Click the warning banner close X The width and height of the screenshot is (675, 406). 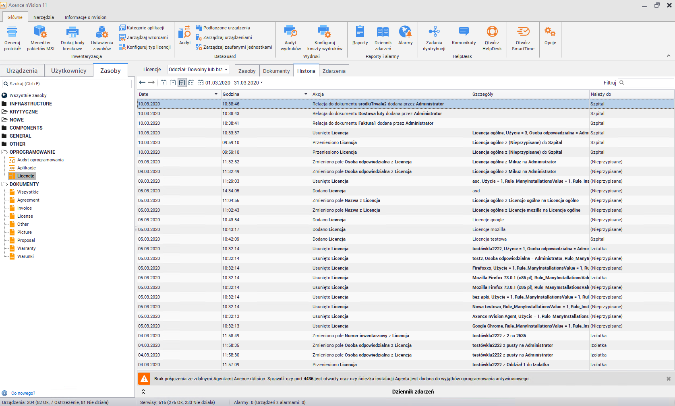pyautogui.click(x=669, y=379)
